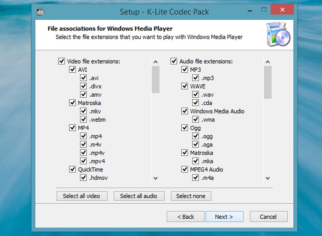Screen dimensions: 322x236
Task: Uncheck Audio file extensions checkbox
Action: click(x=174, y=61)
